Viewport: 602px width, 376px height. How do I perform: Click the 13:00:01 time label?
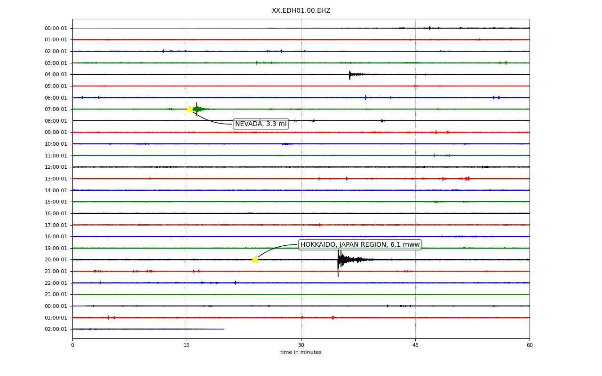tap(56, 179)
